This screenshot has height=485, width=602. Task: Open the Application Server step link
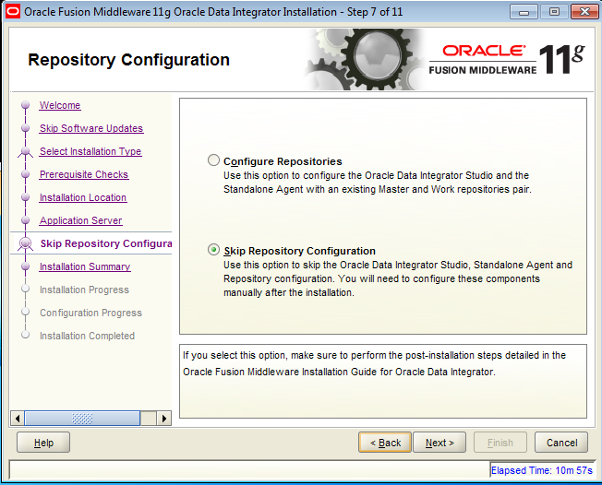point(80,220)
